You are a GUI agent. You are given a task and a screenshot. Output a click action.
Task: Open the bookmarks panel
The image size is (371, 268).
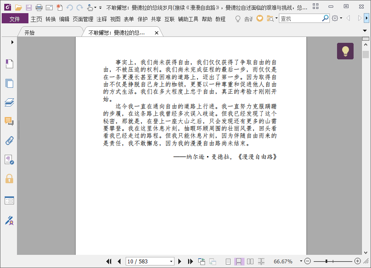tap(9, 64)
